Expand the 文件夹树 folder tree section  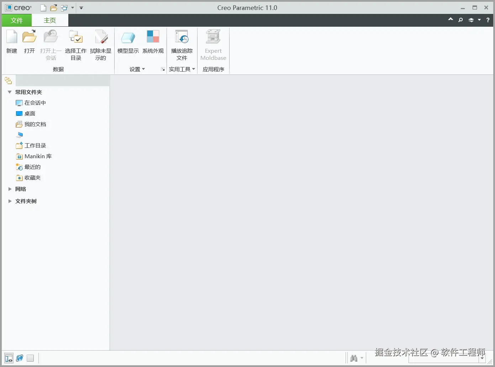click(10, 201)
